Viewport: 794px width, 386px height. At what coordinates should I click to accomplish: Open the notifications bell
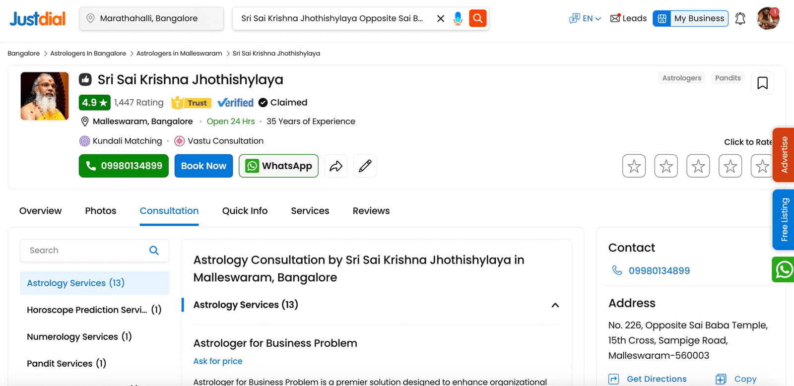tap(740, 18)
